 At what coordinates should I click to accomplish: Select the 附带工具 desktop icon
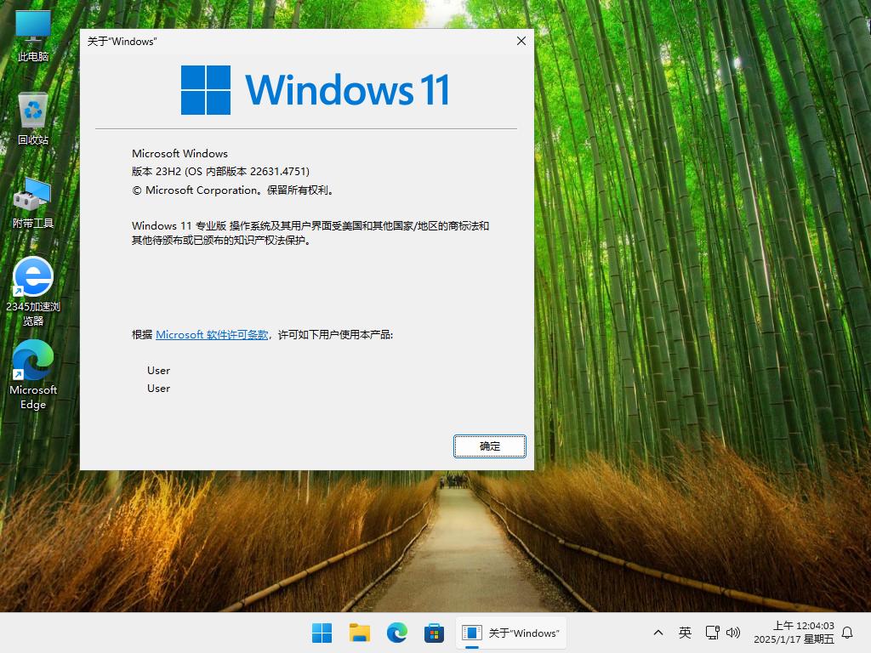point(33,202)
